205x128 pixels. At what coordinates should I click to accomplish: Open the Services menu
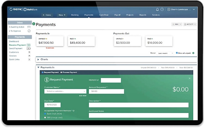click(156, 15)
